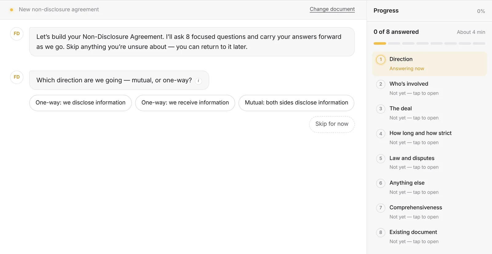Image resolution: width=492 pixels, height=254 pixels.
Task: Click the yellow status dot before the document title
Action: pyautogui.click(x=11, y=10)
